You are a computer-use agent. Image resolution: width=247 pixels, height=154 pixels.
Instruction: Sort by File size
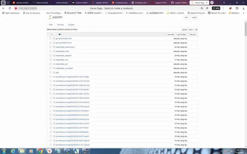tap(192, 34)
